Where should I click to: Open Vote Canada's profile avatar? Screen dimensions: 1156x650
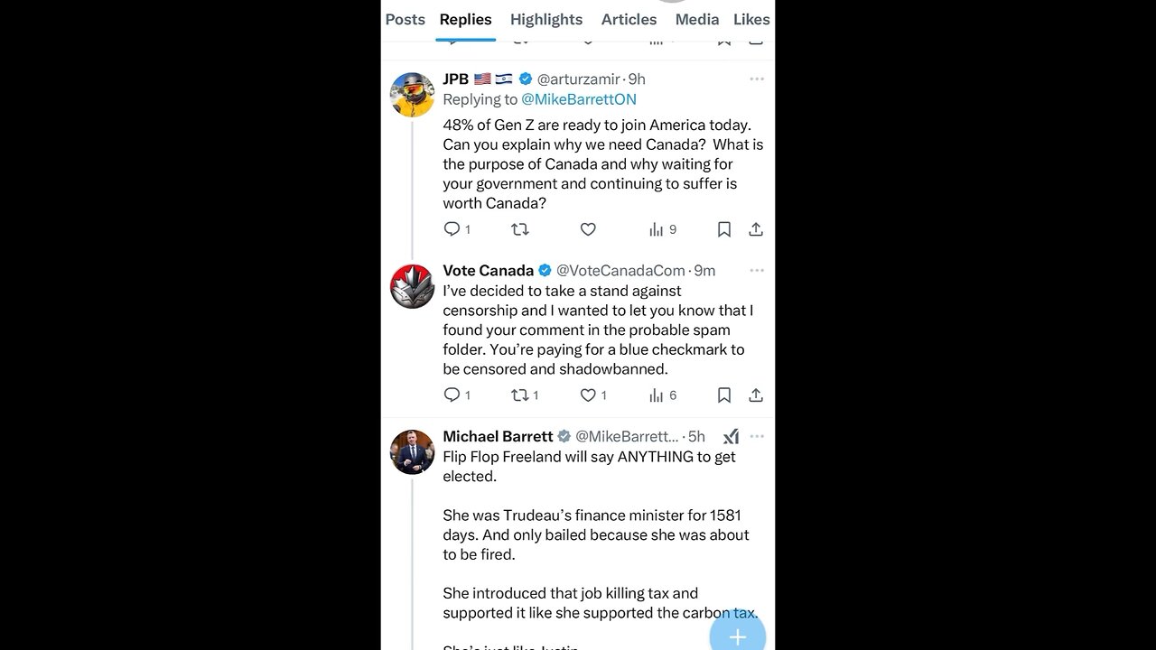click(x=412, y=286)
